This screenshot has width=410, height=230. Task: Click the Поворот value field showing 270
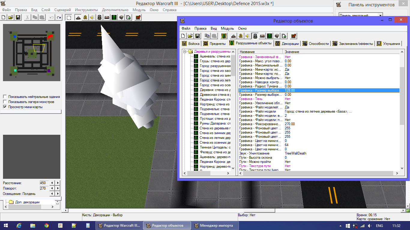(44, 188)
